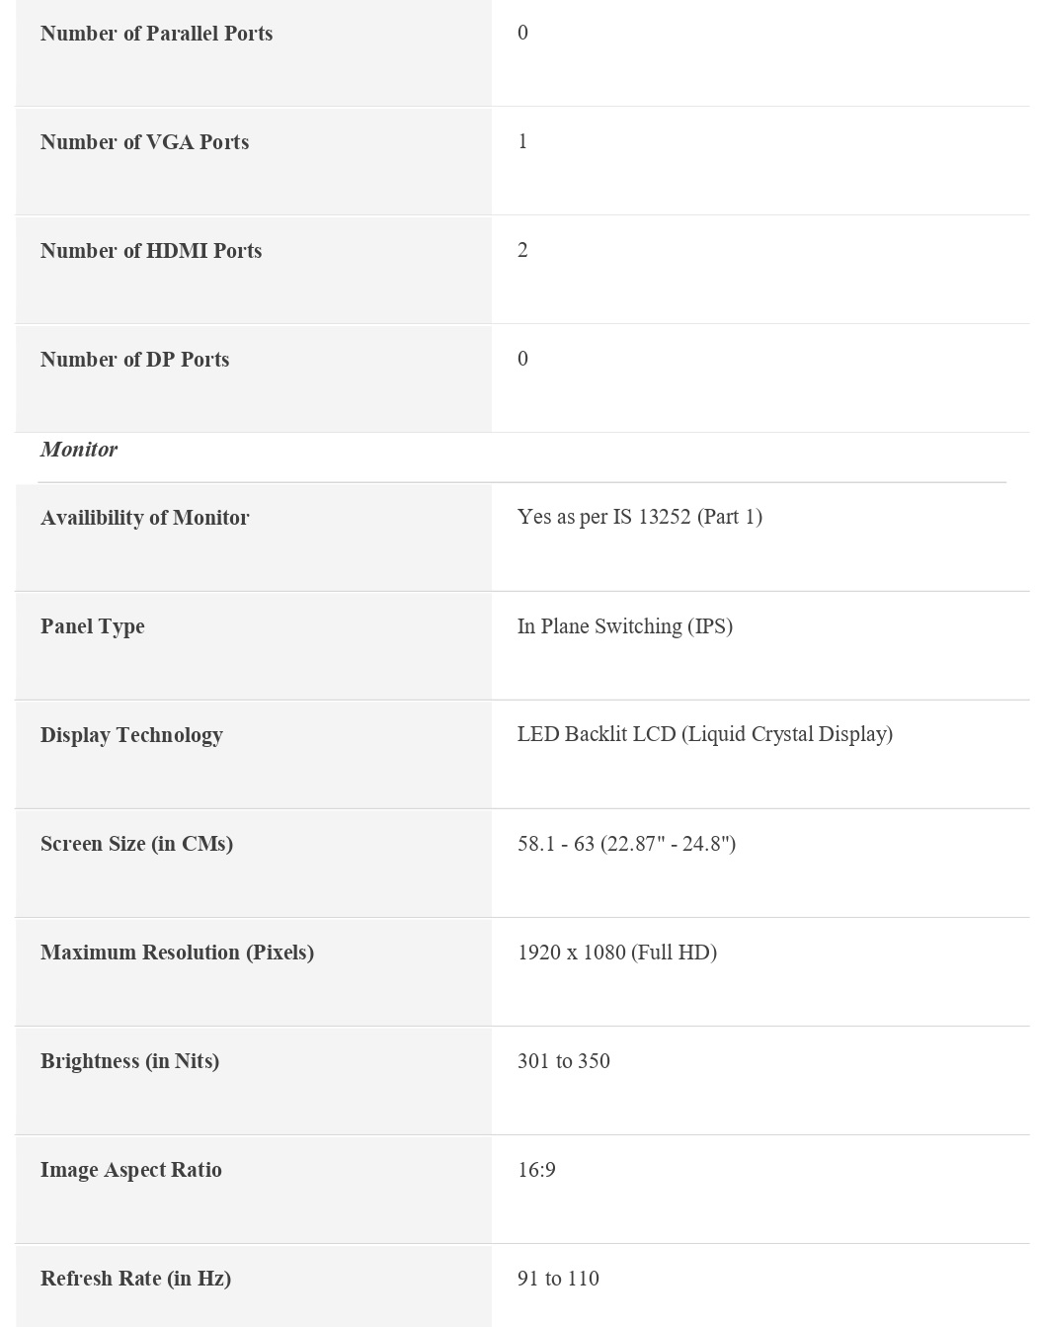The image size is (1037, 1327).
Task: Click the "Maximum Resolution (Pixels)" label
Action: coord(177,953)
